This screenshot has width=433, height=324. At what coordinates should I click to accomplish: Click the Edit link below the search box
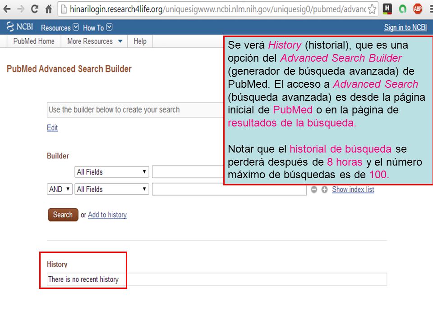(x=52, y=128)
